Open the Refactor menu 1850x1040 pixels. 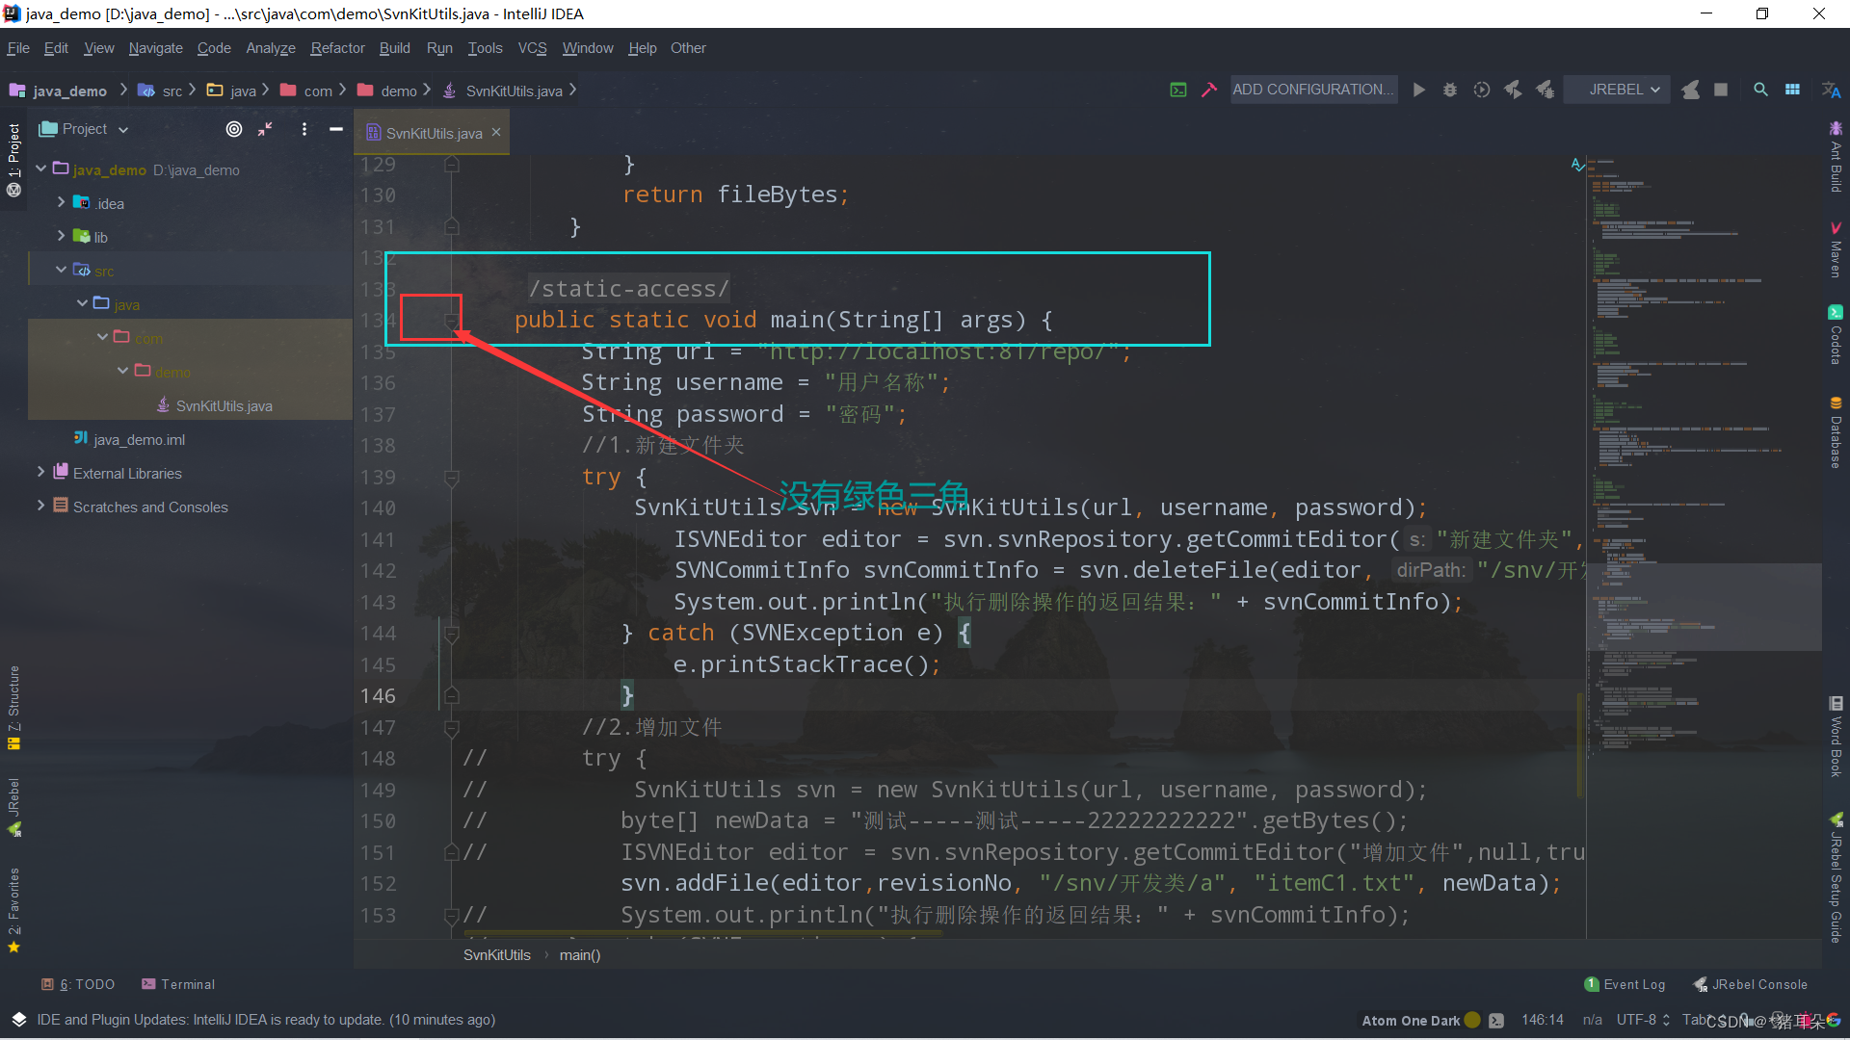coord(337,48)
